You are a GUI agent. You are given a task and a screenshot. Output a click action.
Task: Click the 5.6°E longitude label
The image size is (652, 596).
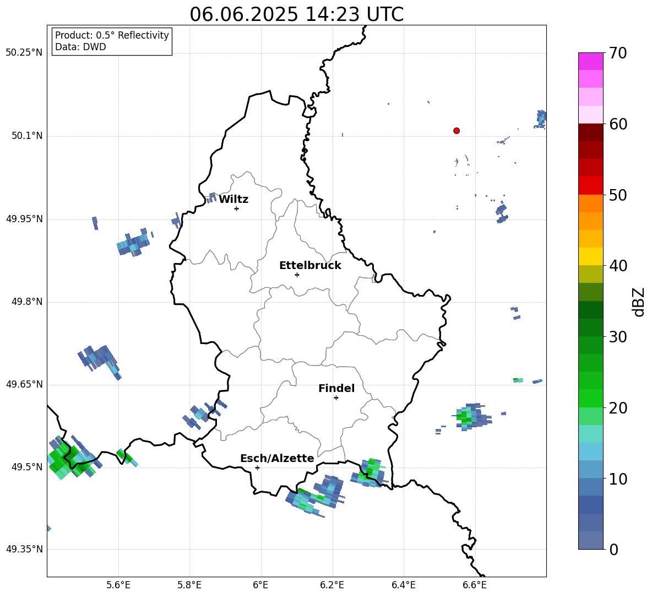(118, 585)
